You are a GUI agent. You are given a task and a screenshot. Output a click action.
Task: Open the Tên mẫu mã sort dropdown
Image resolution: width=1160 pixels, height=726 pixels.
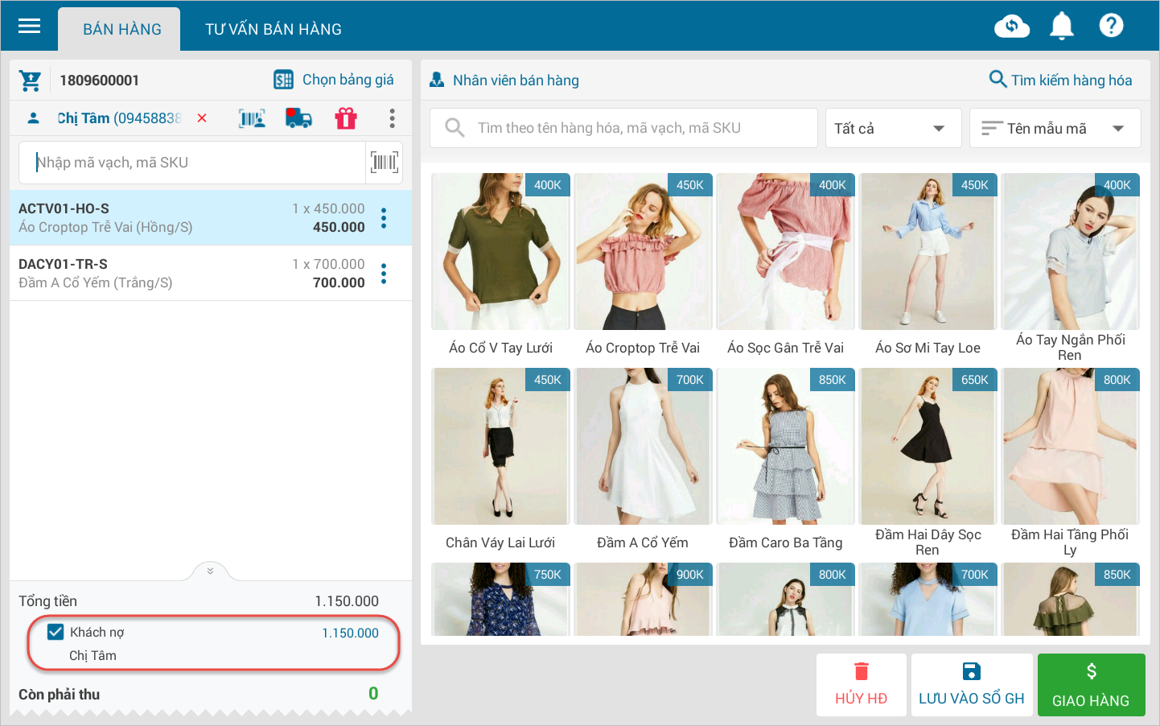pyautogui.click(x=1055, y=129)
